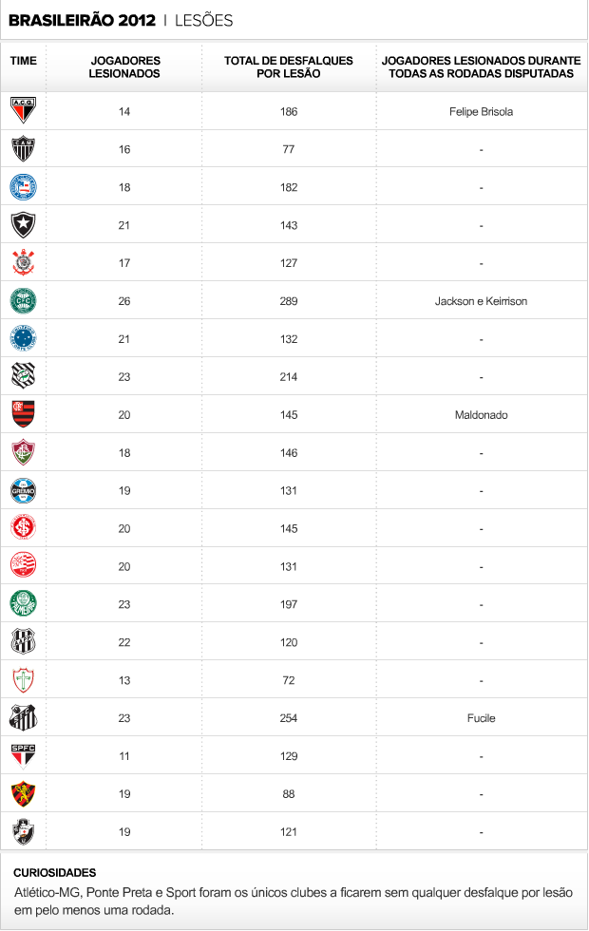Click 'Jackson e Keirrison' text
589x931 pixels.
(x=481, y=301)
